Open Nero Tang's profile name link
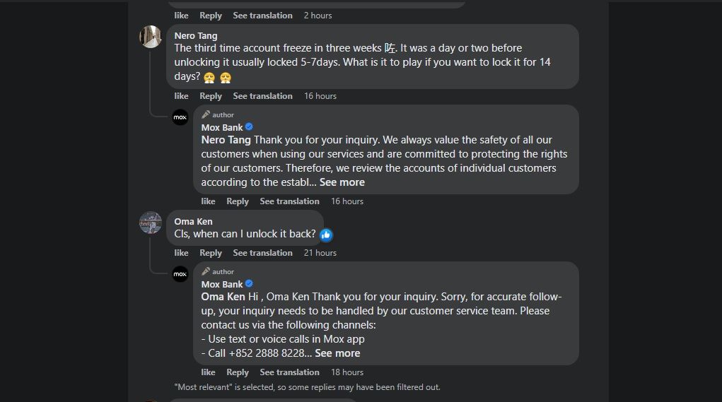This screenshot has width=722, height=402. tap(196, 36)
